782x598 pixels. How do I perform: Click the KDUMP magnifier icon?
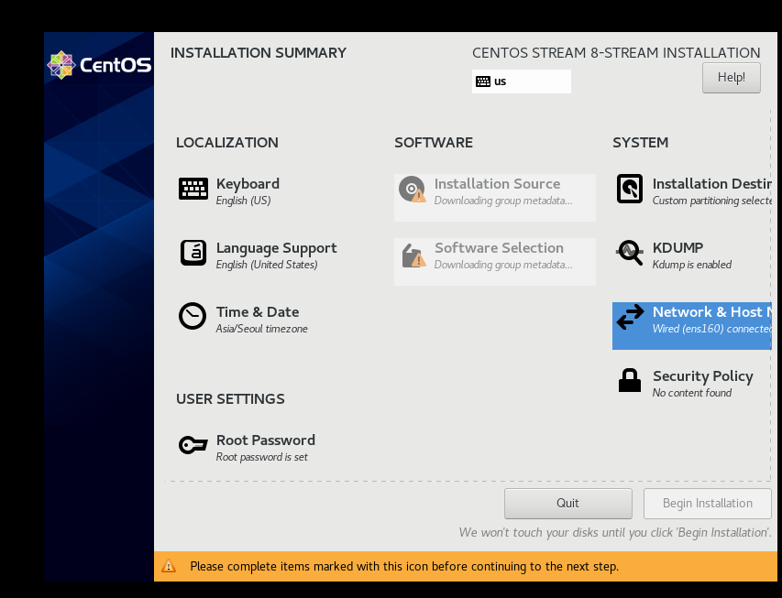click(x=630, y=253)
